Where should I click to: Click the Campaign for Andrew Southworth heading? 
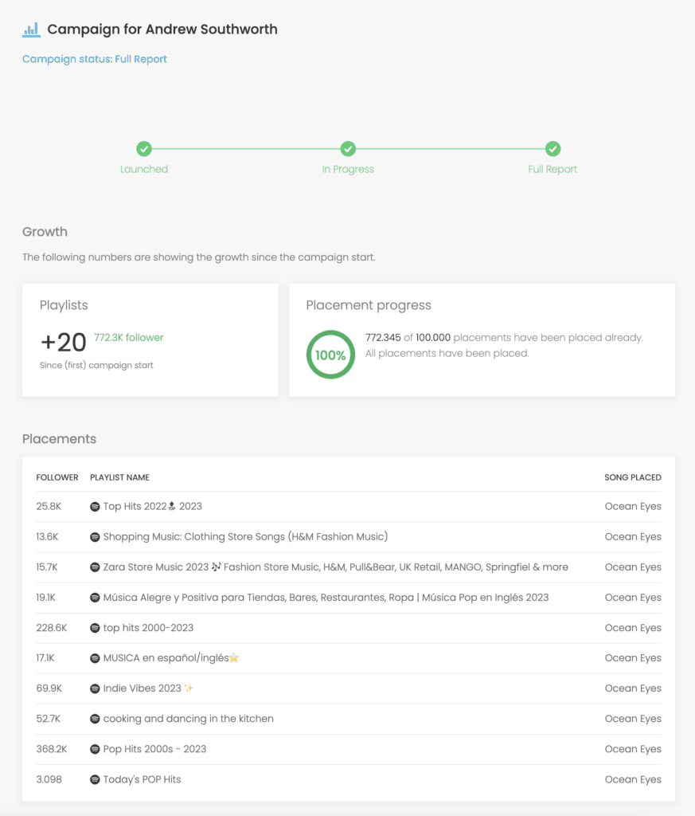click(x=162, y=29)
